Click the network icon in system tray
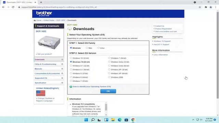The height and width of the screenshot is (123, 219). click(197, 120)
